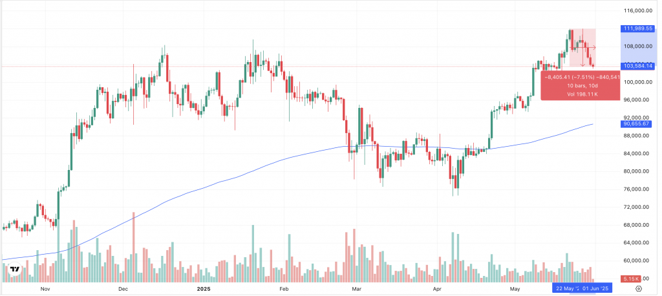This screenshot has height=296, width=662.
Task: Click the Nov label on time axis
Action: [x=45, y=288]
